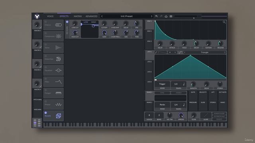The image size is (255, 143).
Task: Go to next preset arrow
Action: coord(151,16)
